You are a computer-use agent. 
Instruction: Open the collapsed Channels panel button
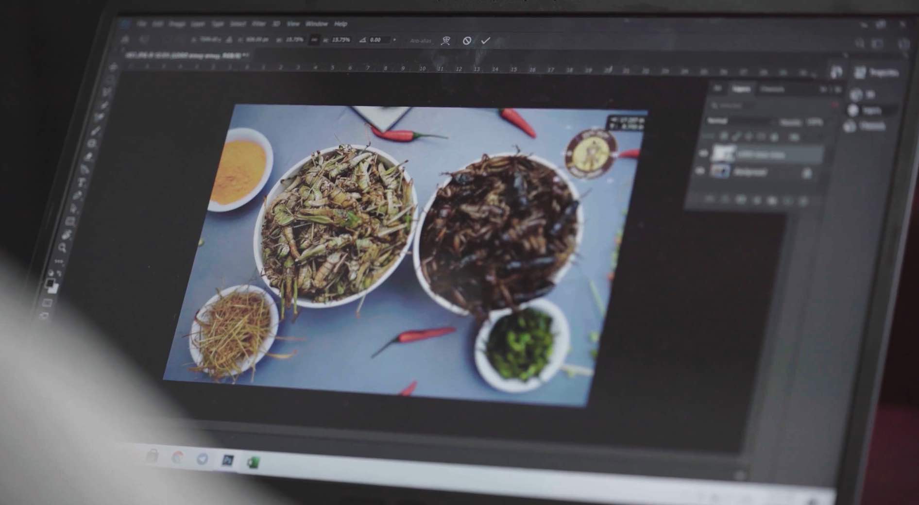tap(865, 127)
